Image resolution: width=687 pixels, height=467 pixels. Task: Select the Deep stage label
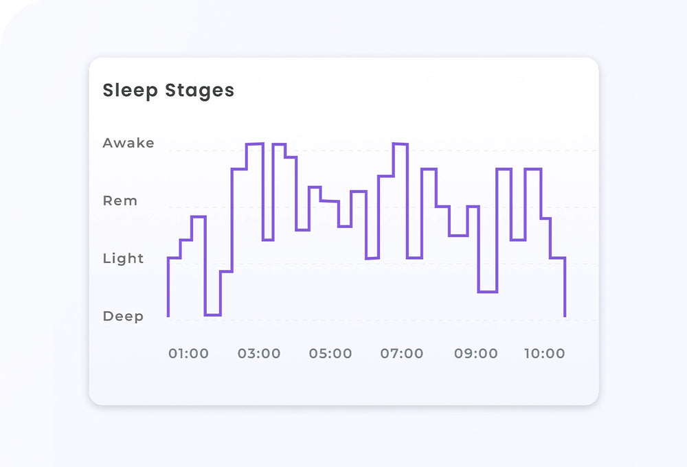click(x=124, y=317)
